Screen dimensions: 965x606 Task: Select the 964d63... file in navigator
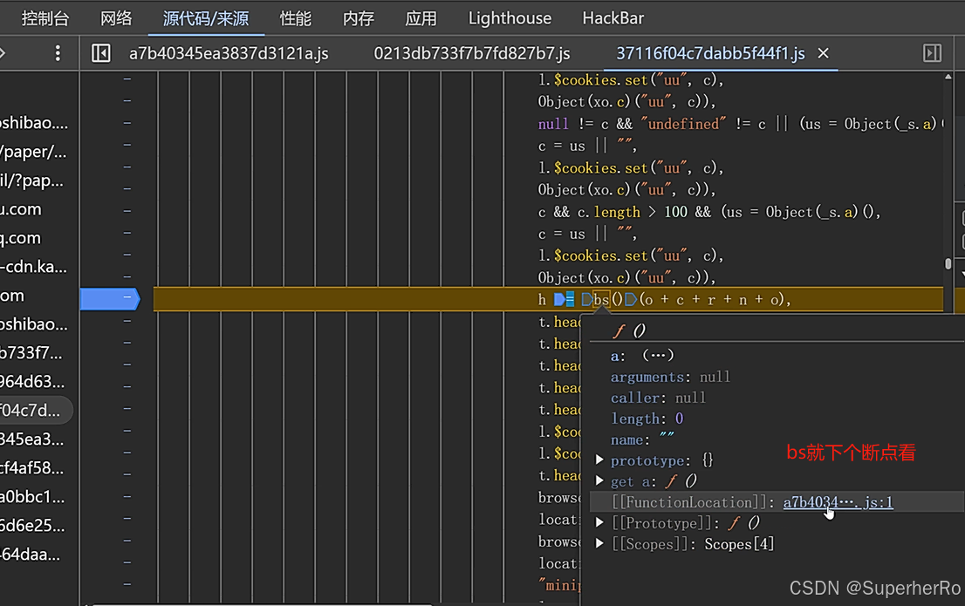[x=32, y=382]
